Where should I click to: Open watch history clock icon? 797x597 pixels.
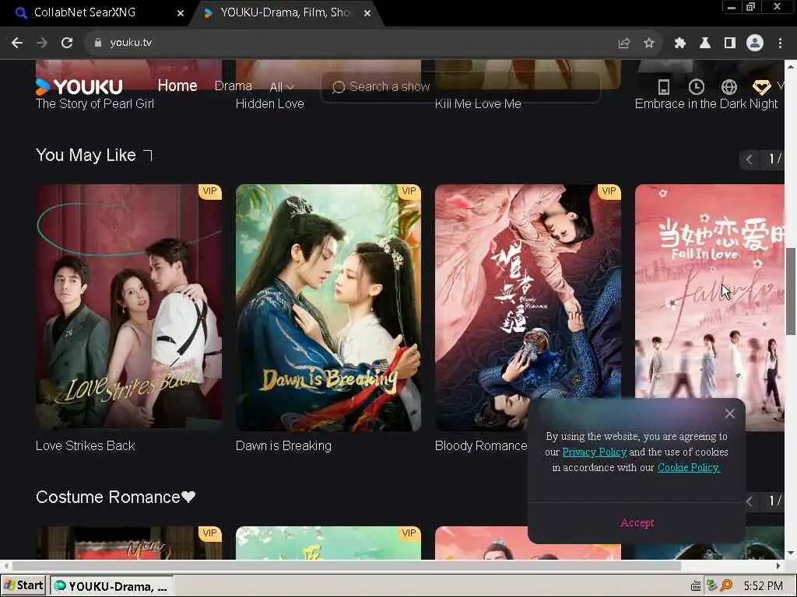697,87
